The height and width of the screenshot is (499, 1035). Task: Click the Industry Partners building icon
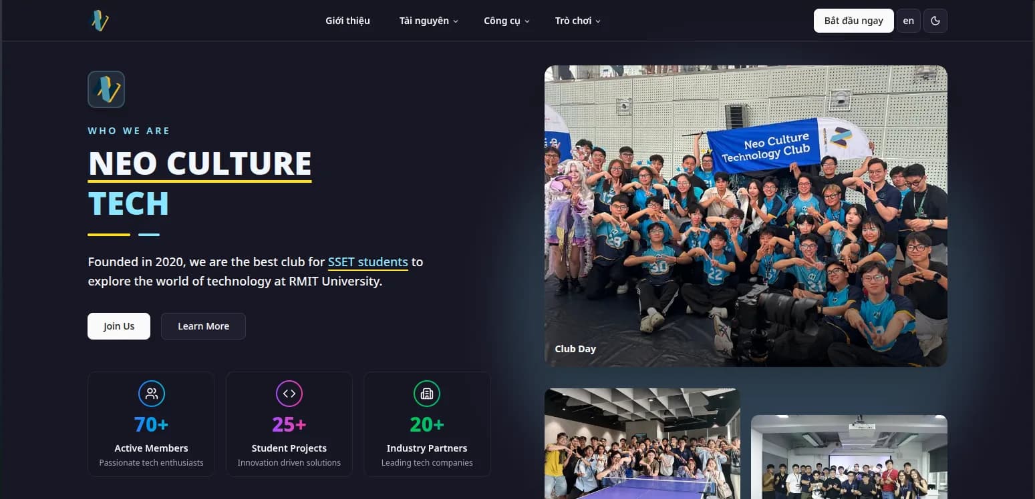pyautogui.click(x=427, y=394)
